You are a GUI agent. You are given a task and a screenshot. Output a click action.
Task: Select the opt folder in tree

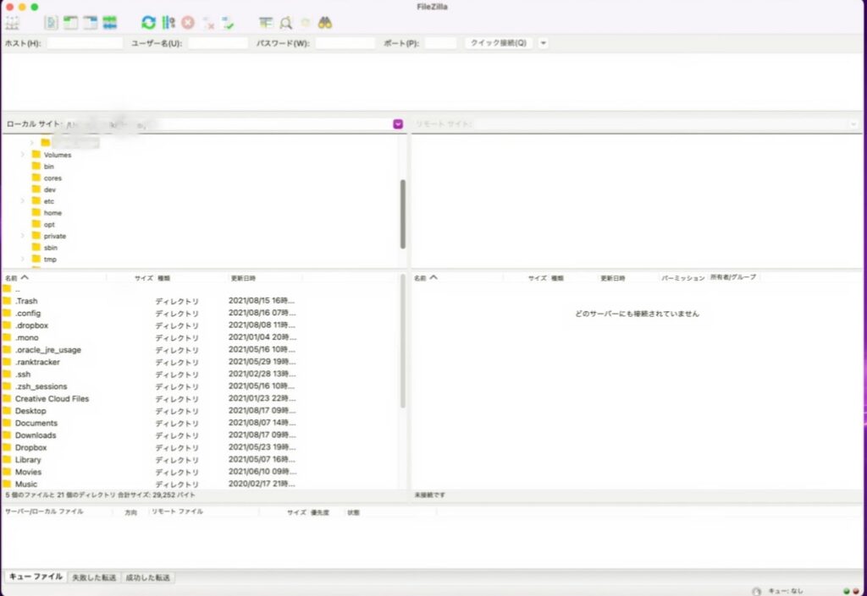[49, 224]
